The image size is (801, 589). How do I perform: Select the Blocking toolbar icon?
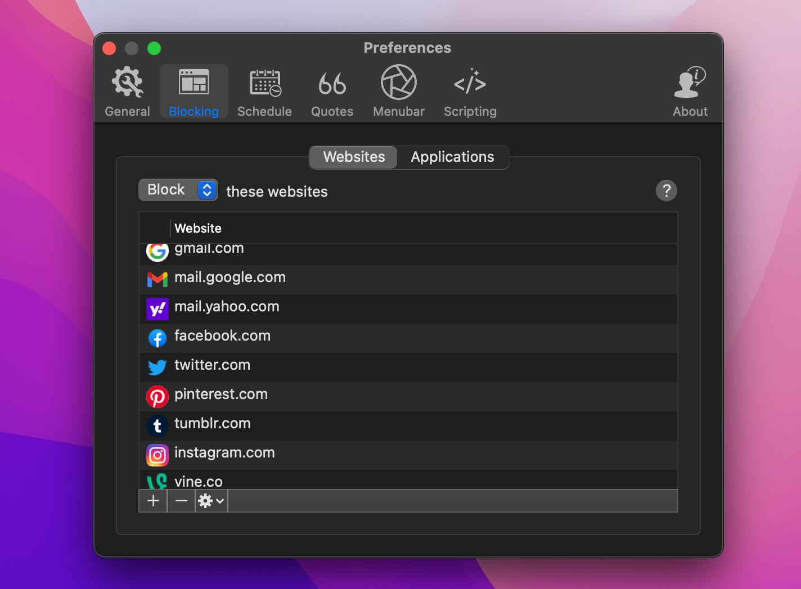[x=194, y=92]
